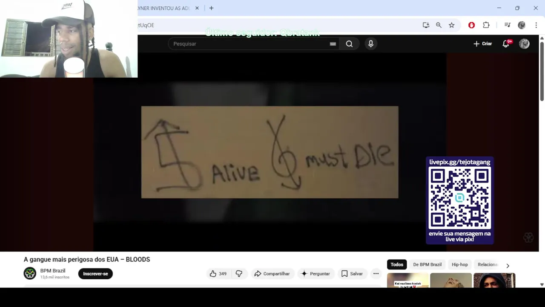
Task: Open the third recommended video thumbnail
Action: point(494,281)
